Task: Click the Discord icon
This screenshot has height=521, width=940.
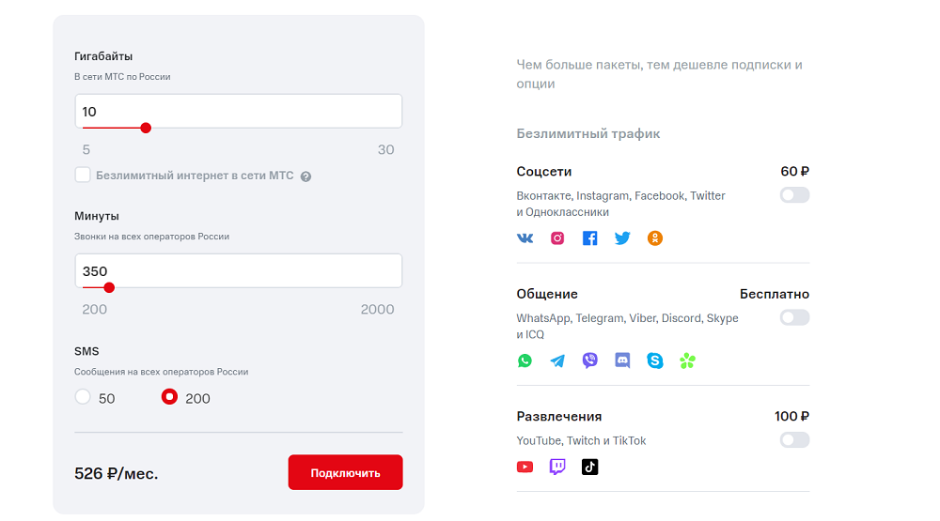Action: point(622,360)
